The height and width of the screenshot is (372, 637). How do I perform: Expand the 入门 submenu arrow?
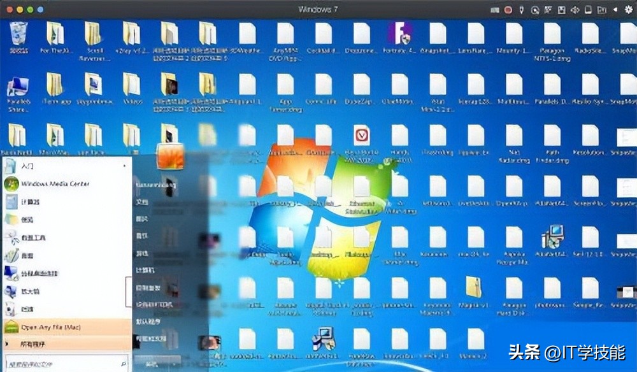coord(126,166)
